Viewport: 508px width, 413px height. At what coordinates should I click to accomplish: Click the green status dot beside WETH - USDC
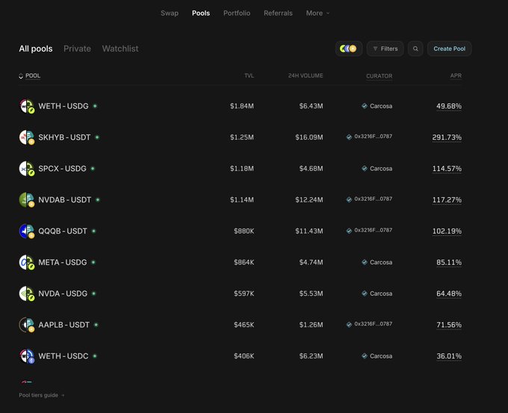coord(95,356)
